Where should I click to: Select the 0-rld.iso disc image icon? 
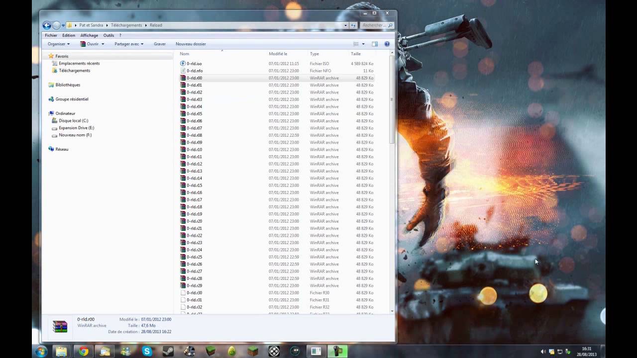tap(183, 64)
